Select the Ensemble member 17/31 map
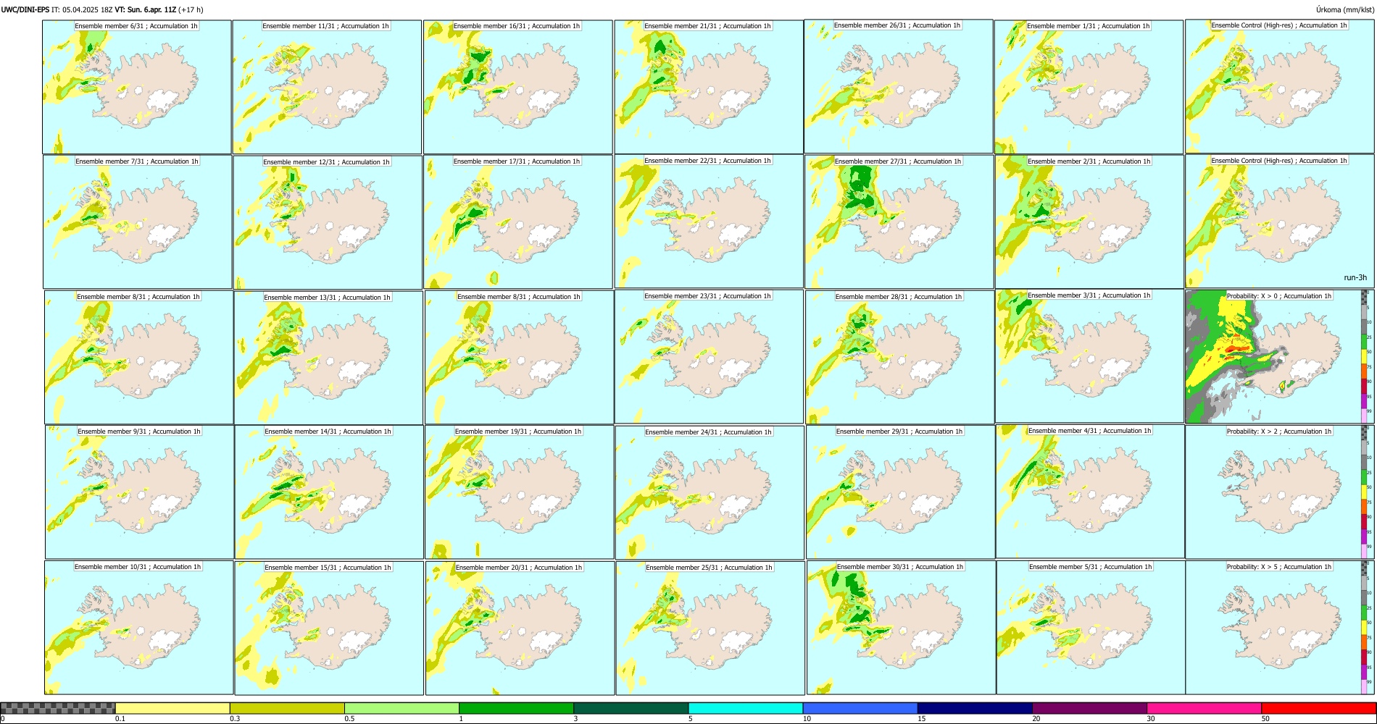This screenshot has width=1377, height=724. 518,222
